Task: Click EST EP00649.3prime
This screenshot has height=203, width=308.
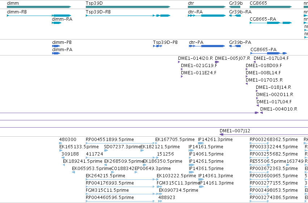Action: coord(153,169)
